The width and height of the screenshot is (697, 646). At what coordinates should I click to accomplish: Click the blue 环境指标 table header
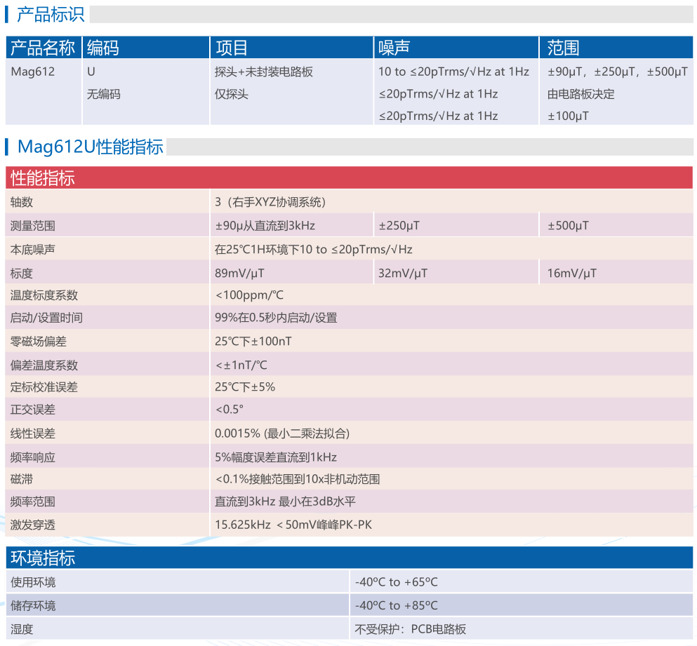tap(350, 558)
